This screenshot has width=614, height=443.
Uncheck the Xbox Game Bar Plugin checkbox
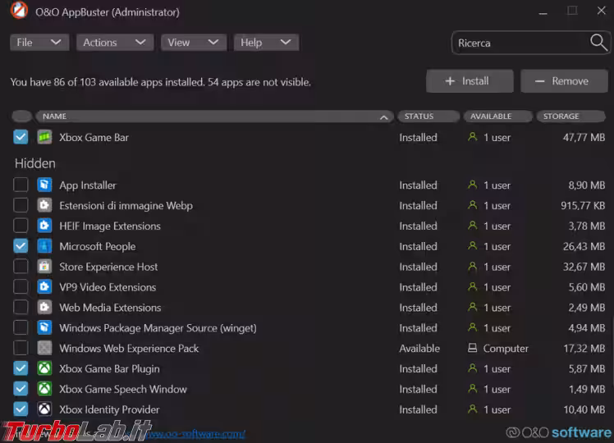[21, 368]
